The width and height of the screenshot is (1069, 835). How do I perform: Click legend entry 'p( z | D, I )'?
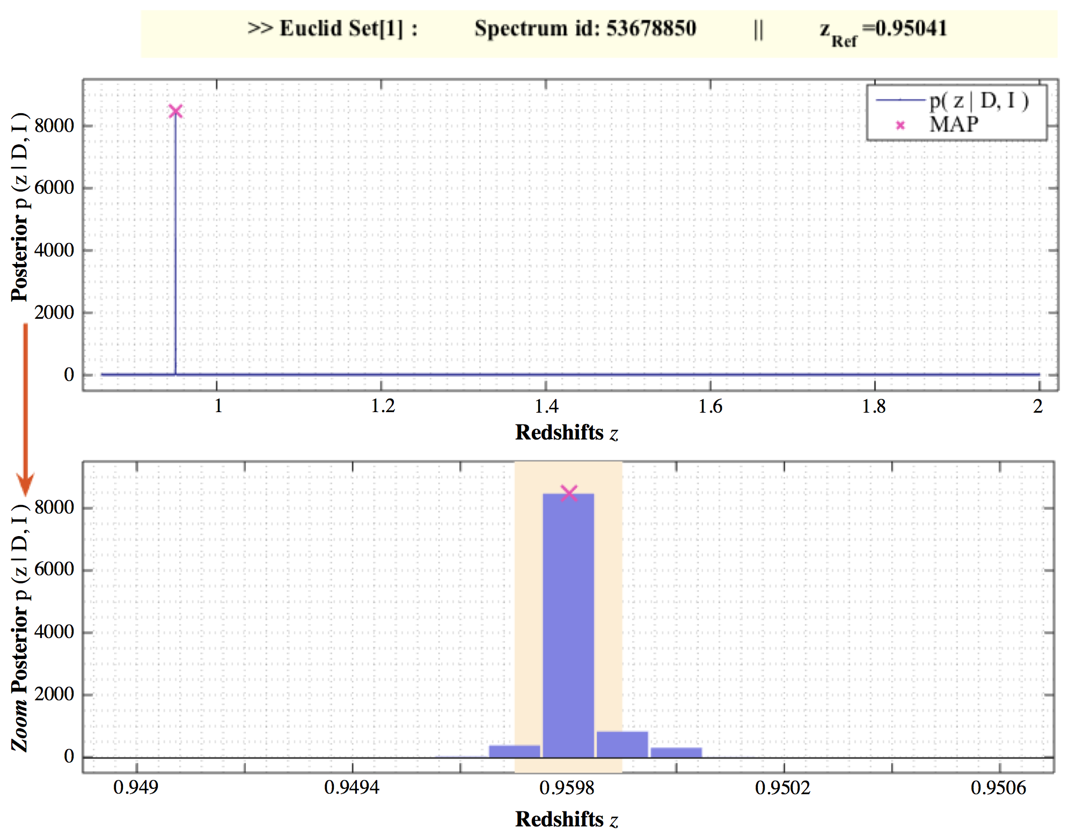tap(953, 100)
